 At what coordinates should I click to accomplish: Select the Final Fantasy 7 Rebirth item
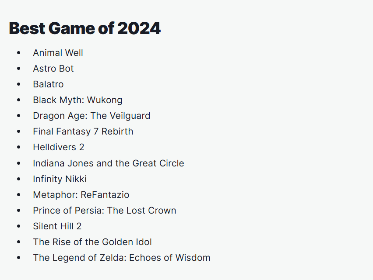click(83, 131)
